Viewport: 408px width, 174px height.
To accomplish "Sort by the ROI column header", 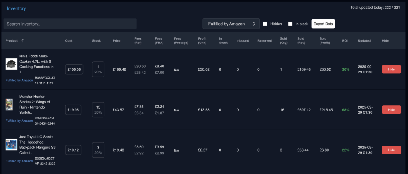I will [345, 41].
